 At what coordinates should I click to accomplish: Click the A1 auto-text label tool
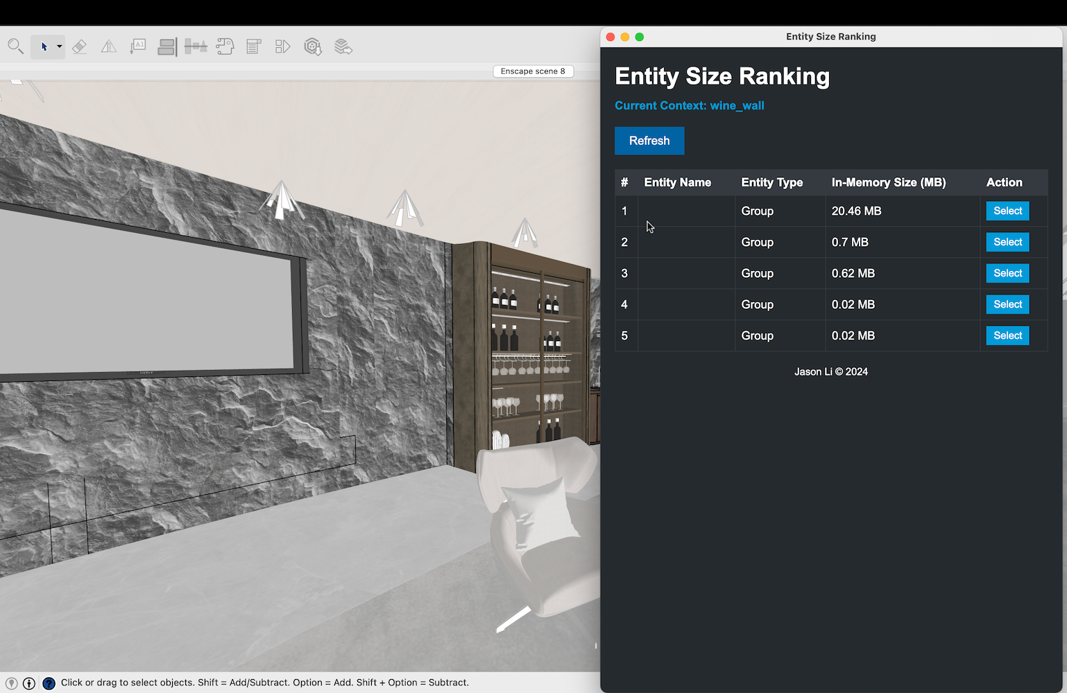click(x=137, y=46)
